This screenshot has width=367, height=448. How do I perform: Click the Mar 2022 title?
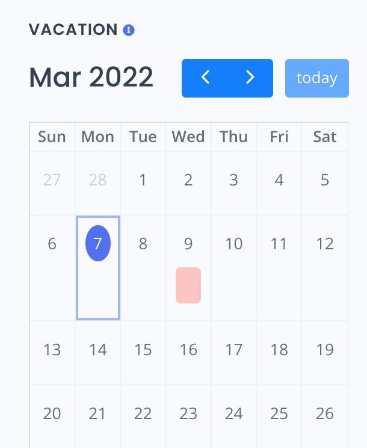coord(91,77)
